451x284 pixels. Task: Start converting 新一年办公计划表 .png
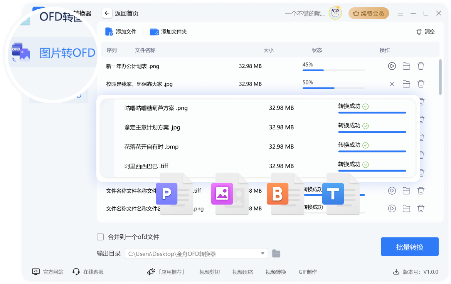click(x=392, y=66)
